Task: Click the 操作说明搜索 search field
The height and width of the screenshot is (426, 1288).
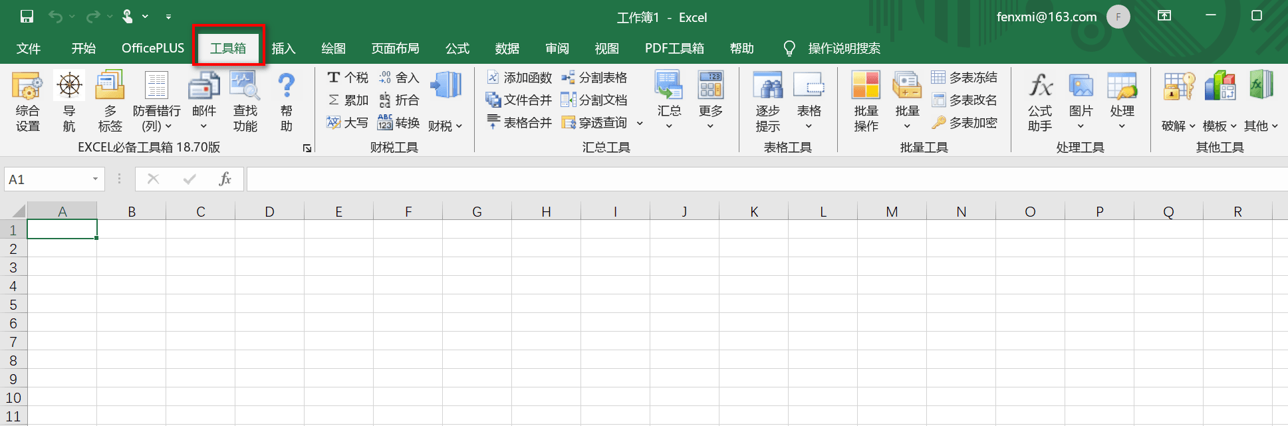Action: [844, 49]
